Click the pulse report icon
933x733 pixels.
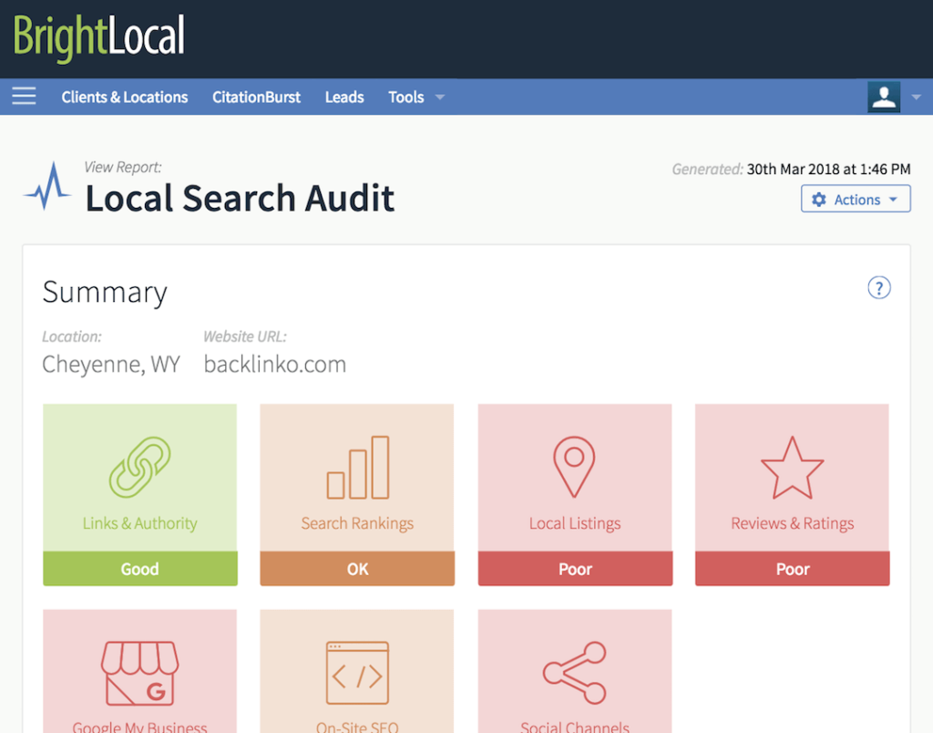click(x=47, y=186)
